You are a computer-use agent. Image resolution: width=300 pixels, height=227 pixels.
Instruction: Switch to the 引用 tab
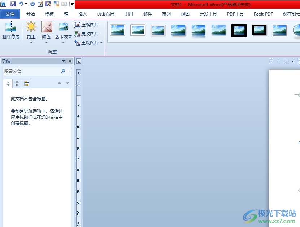click(129, 14)
